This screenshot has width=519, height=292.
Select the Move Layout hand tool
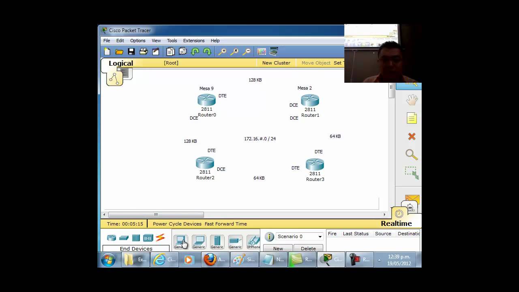[x=412, y=100]
